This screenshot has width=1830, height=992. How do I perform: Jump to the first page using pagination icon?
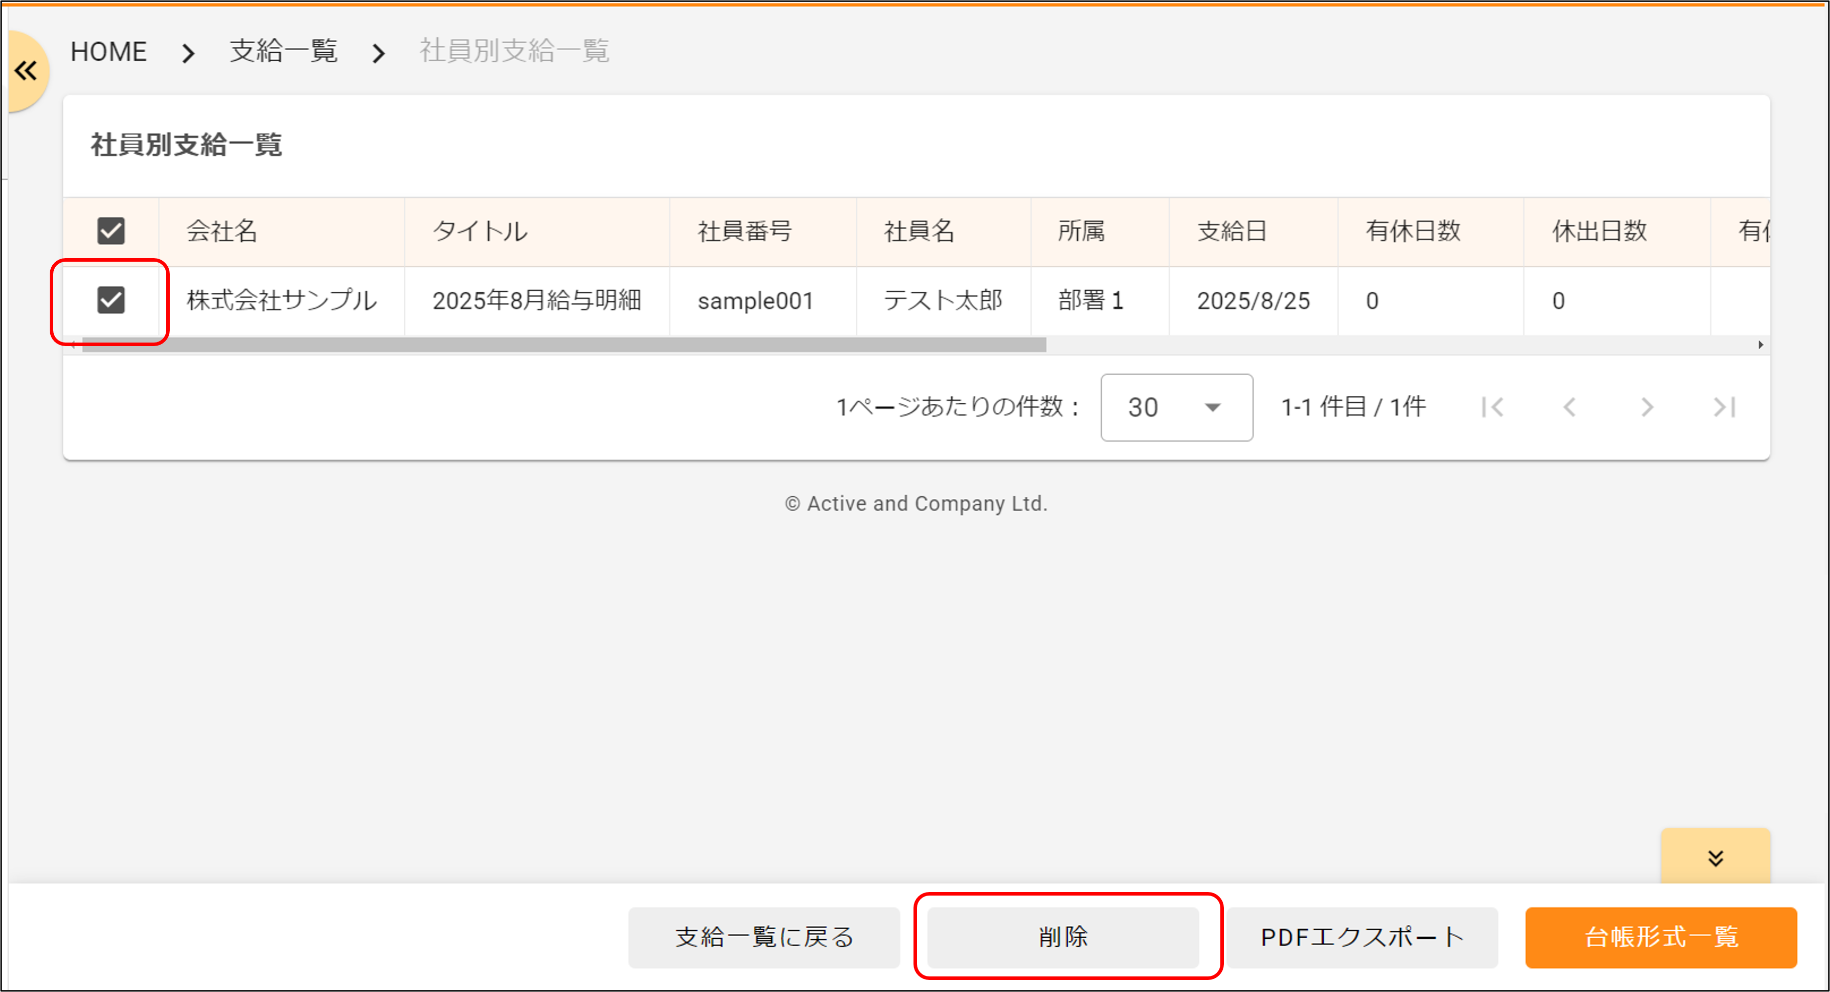click(1495, 407)
